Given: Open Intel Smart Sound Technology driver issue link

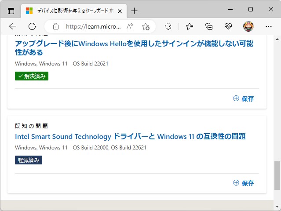Looking at the screenshot, I should click(130, 136).
